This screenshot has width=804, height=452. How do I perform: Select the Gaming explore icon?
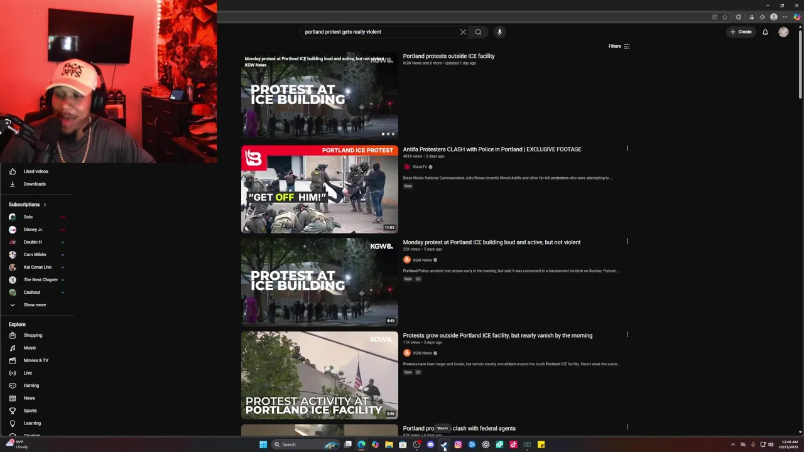coord(13,385)
